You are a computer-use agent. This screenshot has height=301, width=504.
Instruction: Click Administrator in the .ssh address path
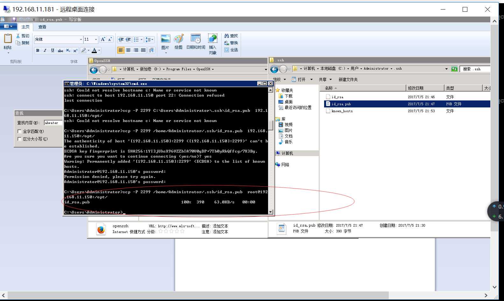[376, 69]
